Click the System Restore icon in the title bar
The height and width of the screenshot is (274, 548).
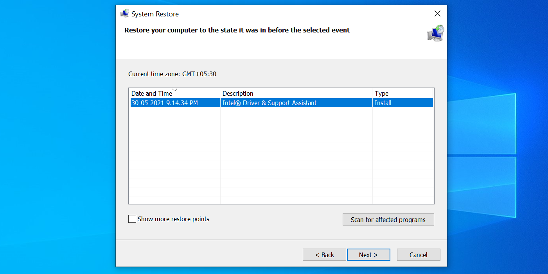coord(124,13)
